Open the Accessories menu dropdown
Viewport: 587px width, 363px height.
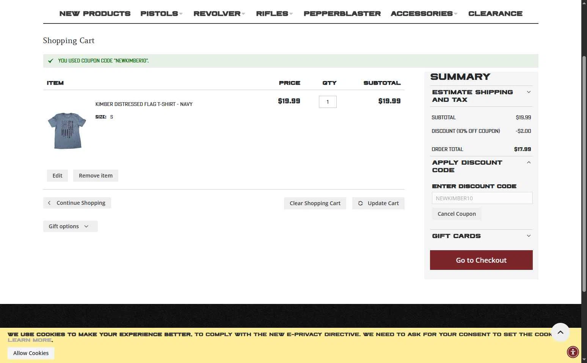click(424, 14)
